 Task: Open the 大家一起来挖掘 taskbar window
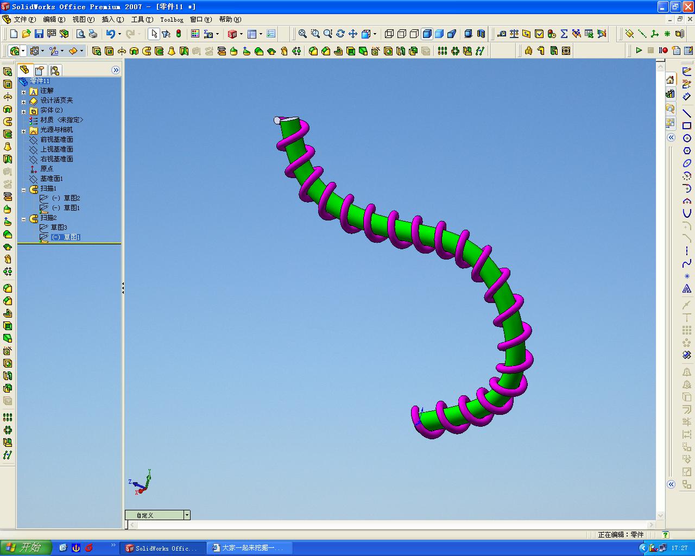(250, 548)
